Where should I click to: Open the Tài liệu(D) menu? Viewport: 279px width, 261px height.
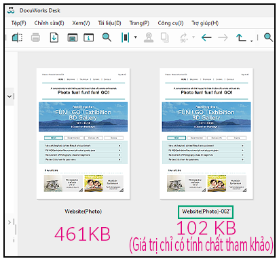tap(109, 23)
